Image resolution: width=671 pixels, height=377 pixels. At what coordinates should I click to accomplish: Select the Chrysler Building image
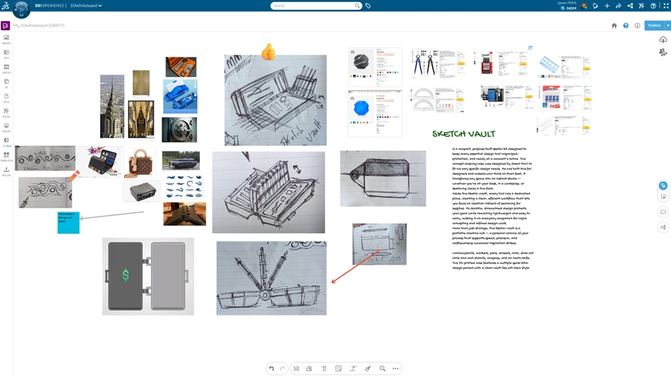112,106
